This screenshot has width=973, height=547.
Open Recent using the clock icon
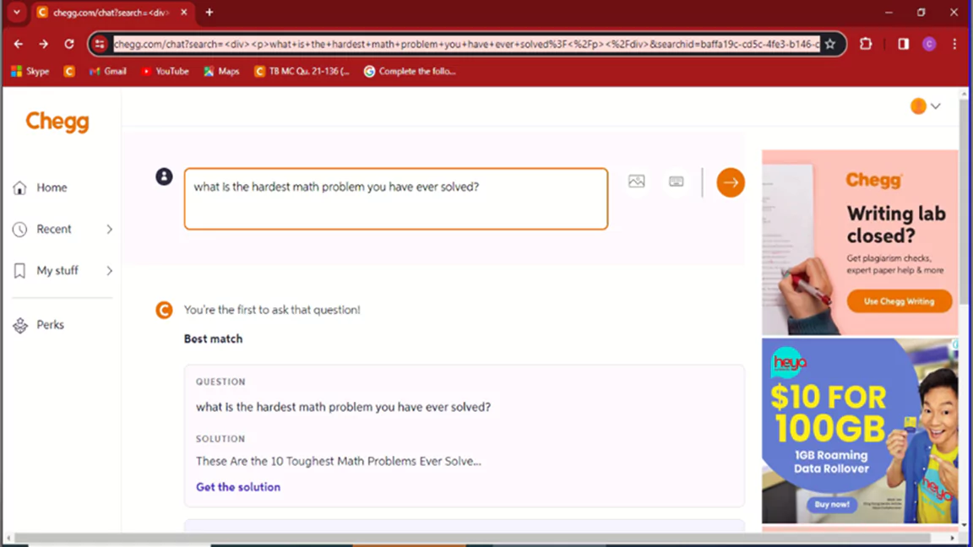[x=19, y=229]
